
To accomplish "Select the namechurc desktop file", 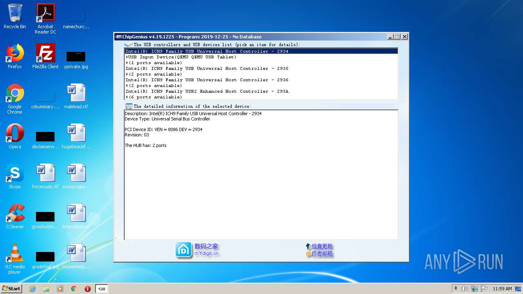I will coord(76,19).
